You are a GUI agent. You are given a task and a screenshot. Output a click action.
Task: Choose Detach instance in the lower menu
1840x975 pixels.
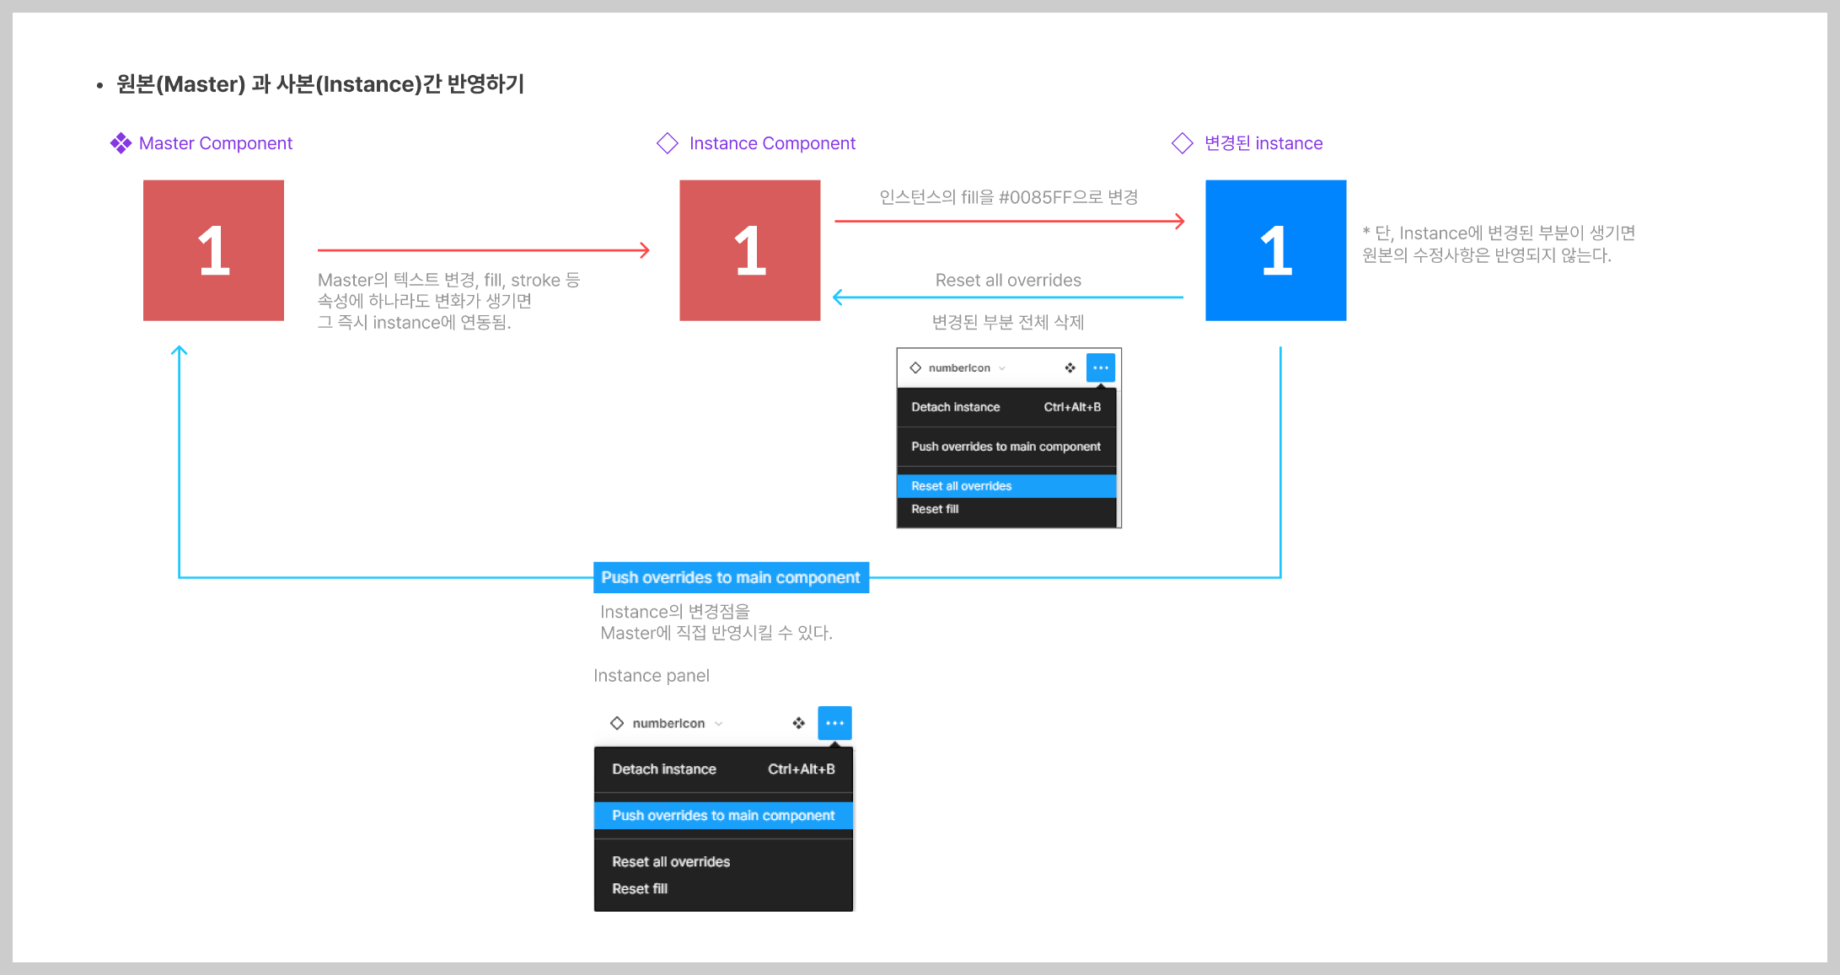(x=664, y=769)
